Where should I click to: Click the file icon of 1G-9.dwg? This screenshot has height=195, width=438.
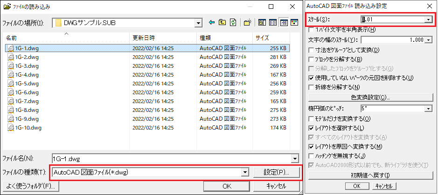[x=11, y=119]
